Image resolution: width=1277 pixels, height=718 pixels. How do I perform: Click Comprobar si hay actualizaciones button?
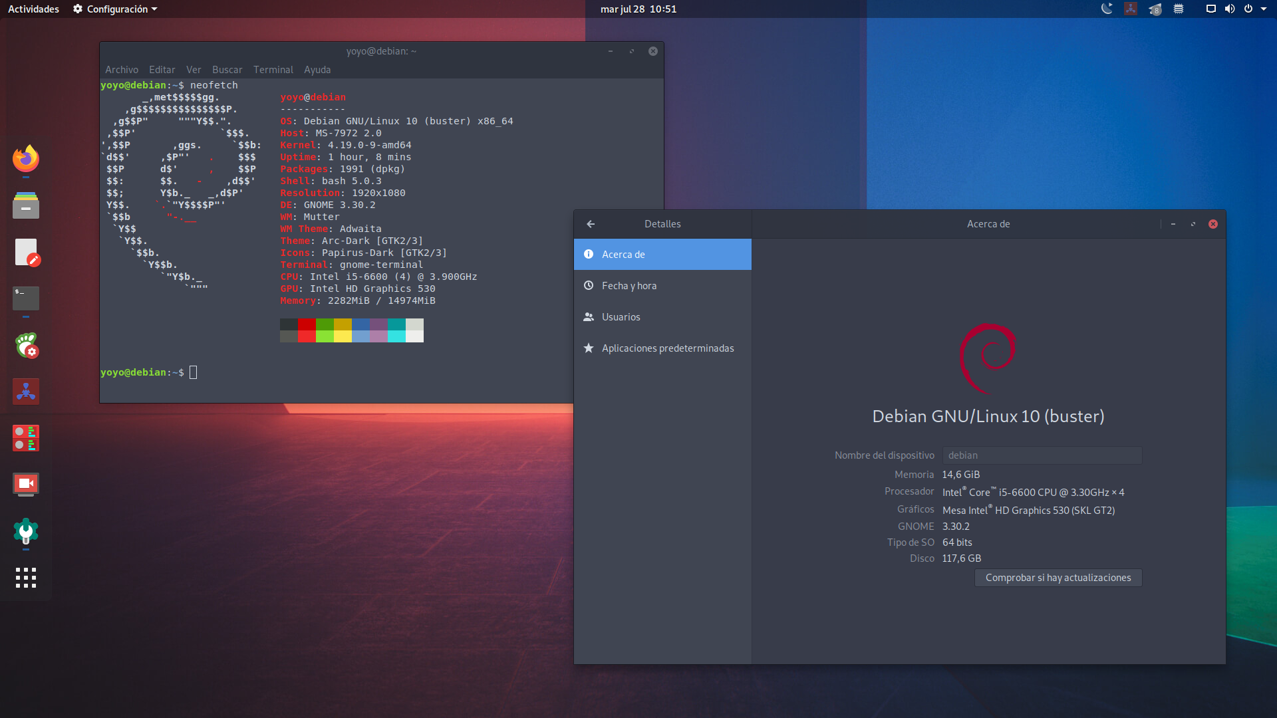(x=1058, y=578)
